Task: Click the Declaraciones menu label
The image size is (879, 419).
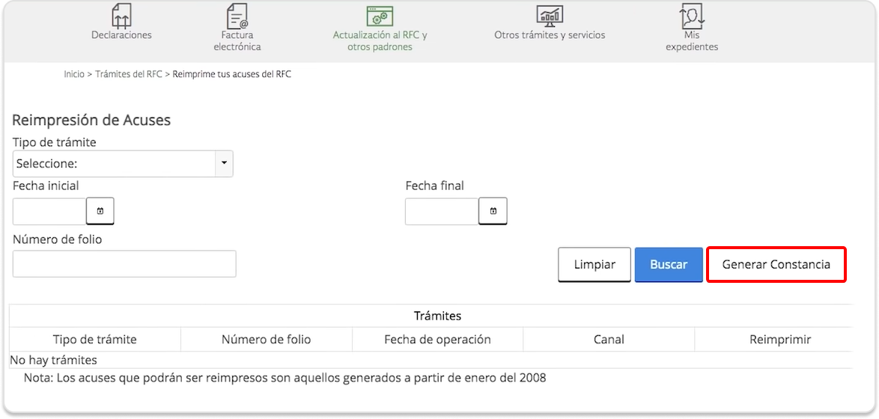Action: click(121, 34)
